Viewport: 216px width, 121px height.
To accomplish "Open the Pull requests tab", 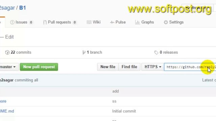I will (59, 22).
